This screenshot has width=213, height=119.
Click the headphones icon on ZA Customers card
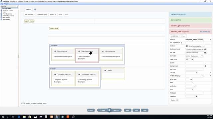point(55,51)
